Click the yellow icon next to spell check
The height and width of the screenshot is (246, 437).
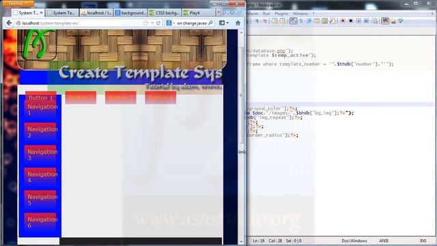point(393,21)
